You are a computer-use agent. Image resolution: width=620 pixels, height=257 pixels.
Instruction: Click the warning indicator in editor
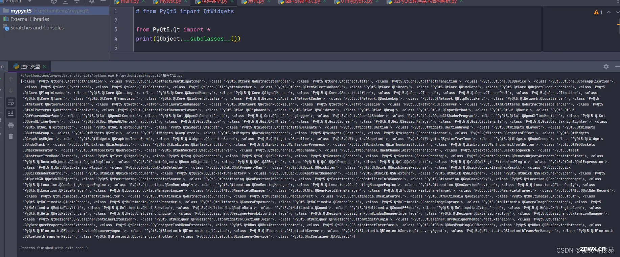pos(598,12)
